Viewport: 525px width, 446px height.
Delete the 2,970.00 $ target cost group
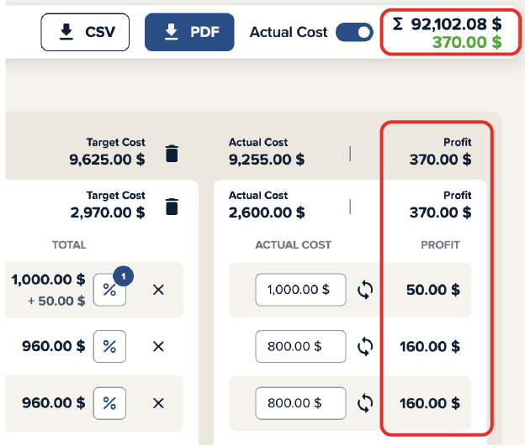click(172, 207)
